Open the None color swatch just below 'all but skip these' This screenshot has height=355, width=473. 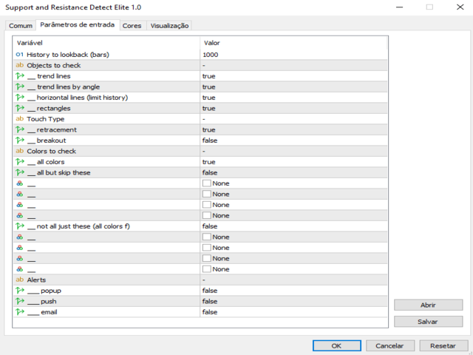207,183
